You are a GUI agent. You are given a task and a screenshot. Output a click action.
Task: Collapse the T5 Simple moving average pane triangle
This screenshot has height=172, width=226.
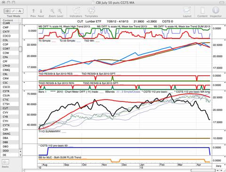pos(24,40)
